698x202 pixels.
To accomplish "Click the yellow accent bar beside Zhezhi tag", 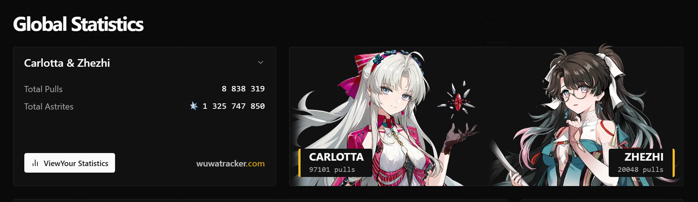I will click(x=673, y=163).
